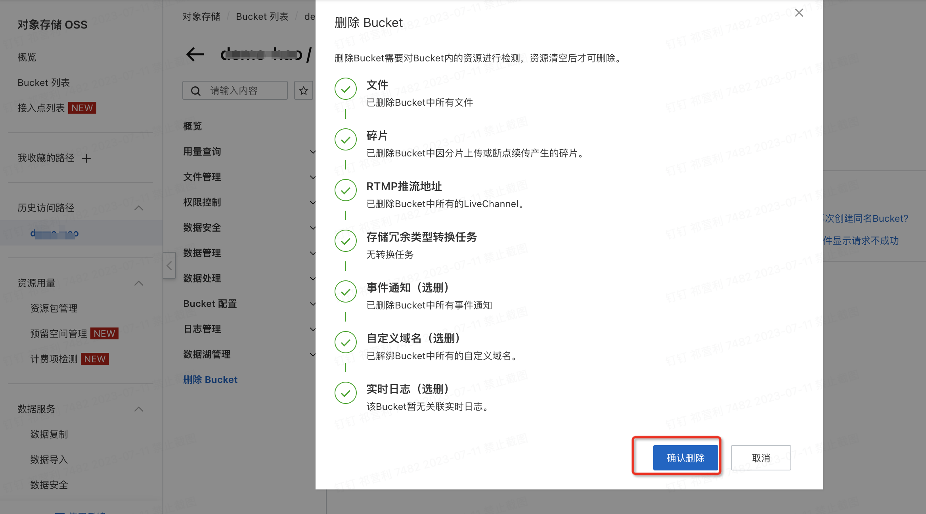Collapse the 资源用量 section
Image resolution: width=926 pixels, height=514 pixels.
pyautogui.click(x=139, y=283)
